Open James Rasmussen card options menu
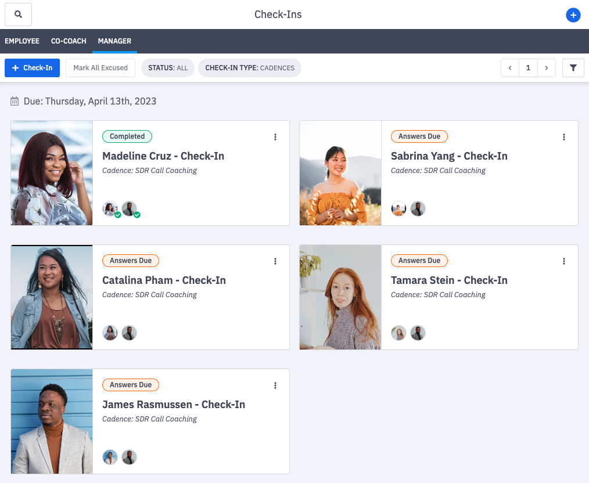 (x=275, y=385)
